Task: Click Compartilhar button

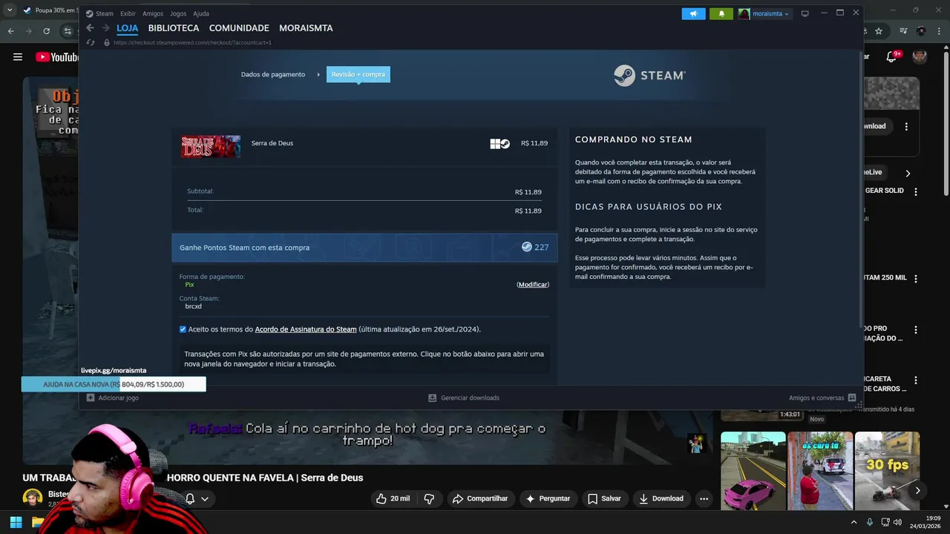Action: pyautogui.click(x=480, y=498)
